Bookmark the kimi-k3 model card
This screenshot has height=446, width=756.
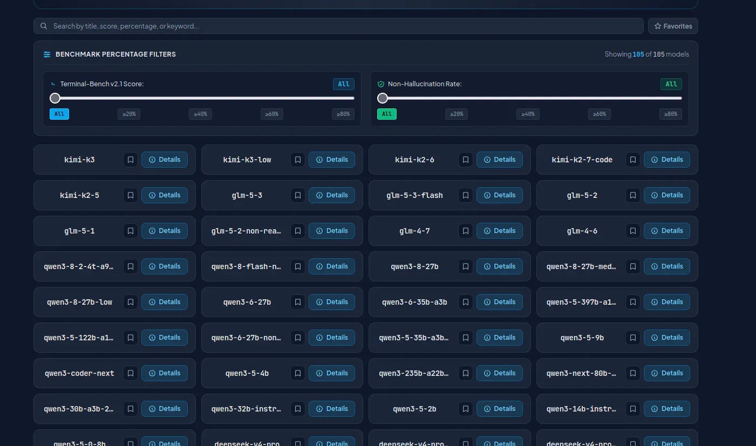point(130,160)
